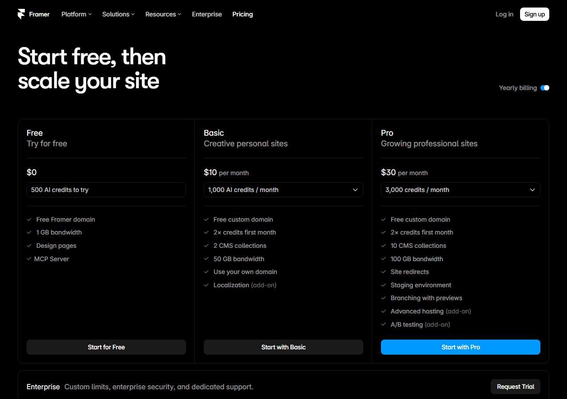Click the Framer wordmark text
This screenshot has height=399, width=567.
tap(39, 14)
